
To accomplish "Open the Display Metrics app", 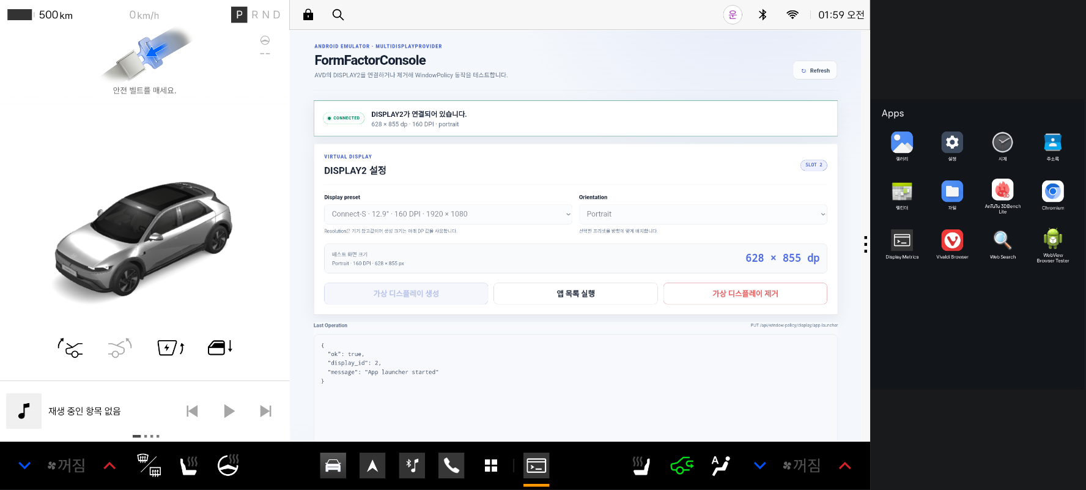I will [x=902, y=240].
